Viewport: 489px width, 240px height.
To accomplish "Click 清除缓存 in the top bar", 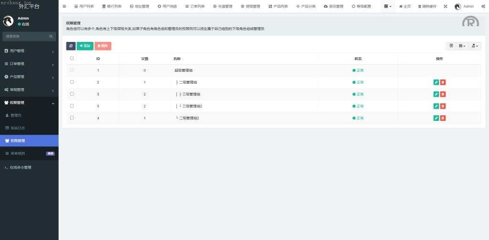I will 426,7.
